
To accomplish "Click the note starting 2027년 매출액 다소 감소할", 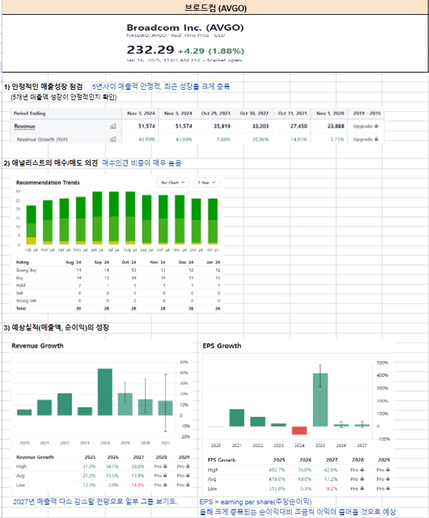I will [95, 501].
